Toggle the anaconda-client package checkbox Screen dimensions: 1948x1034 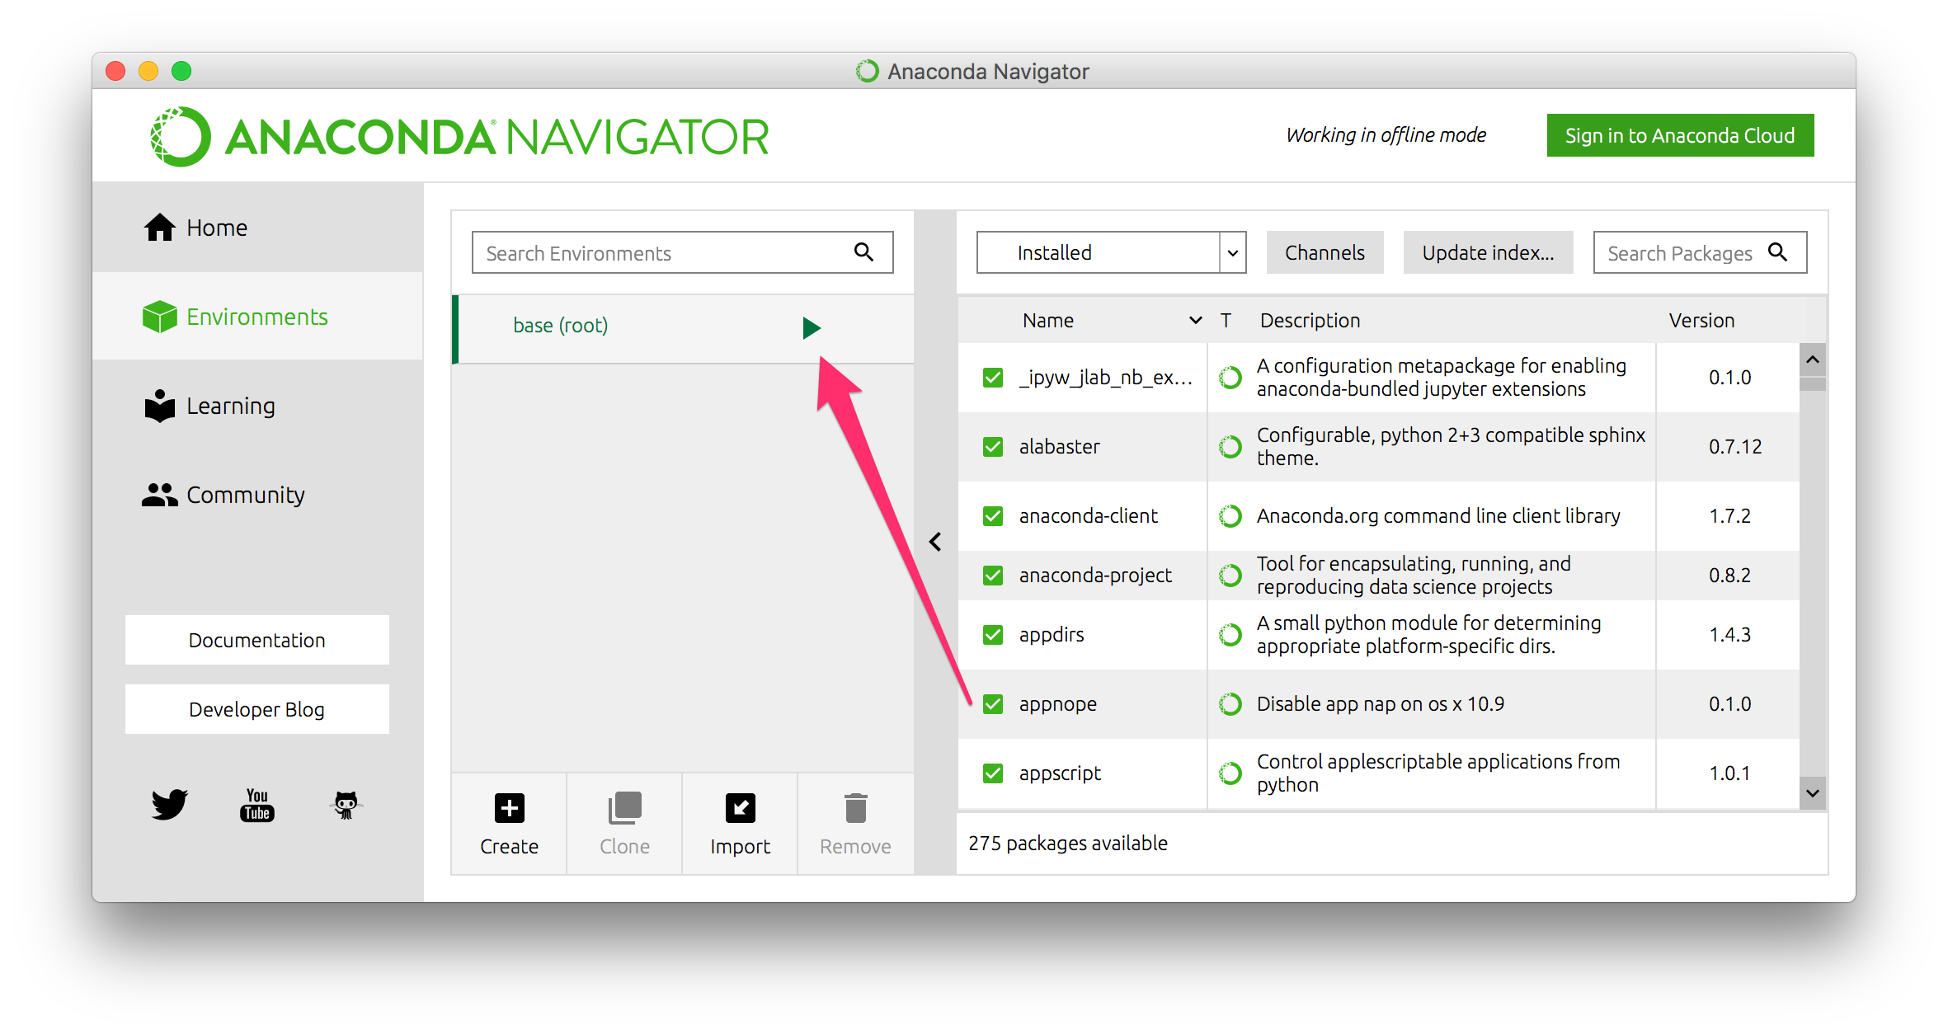993,516
